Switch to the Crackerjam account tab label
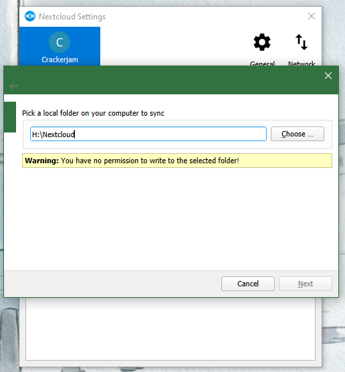 tap(60, 60)
